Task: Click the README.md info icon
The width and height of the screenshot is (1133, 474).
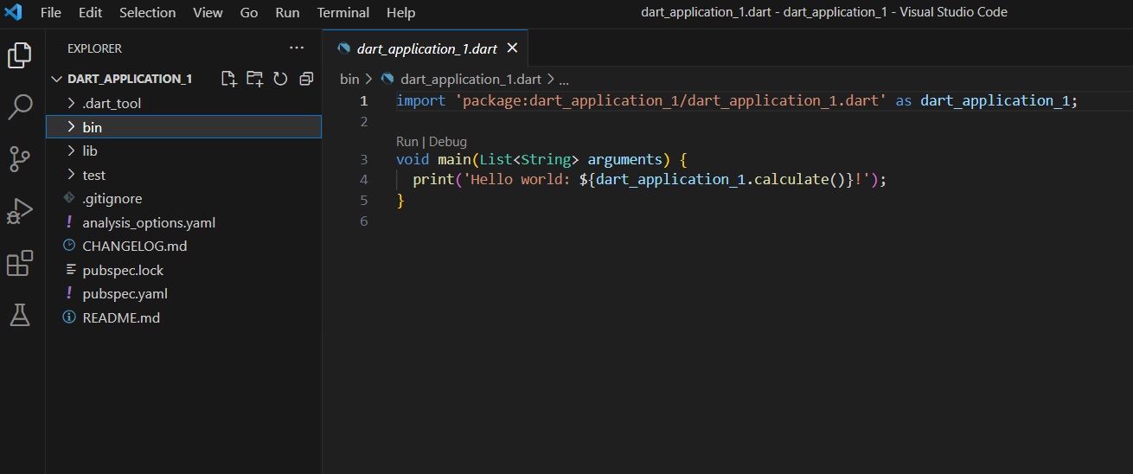Action: tap(69, 317)
